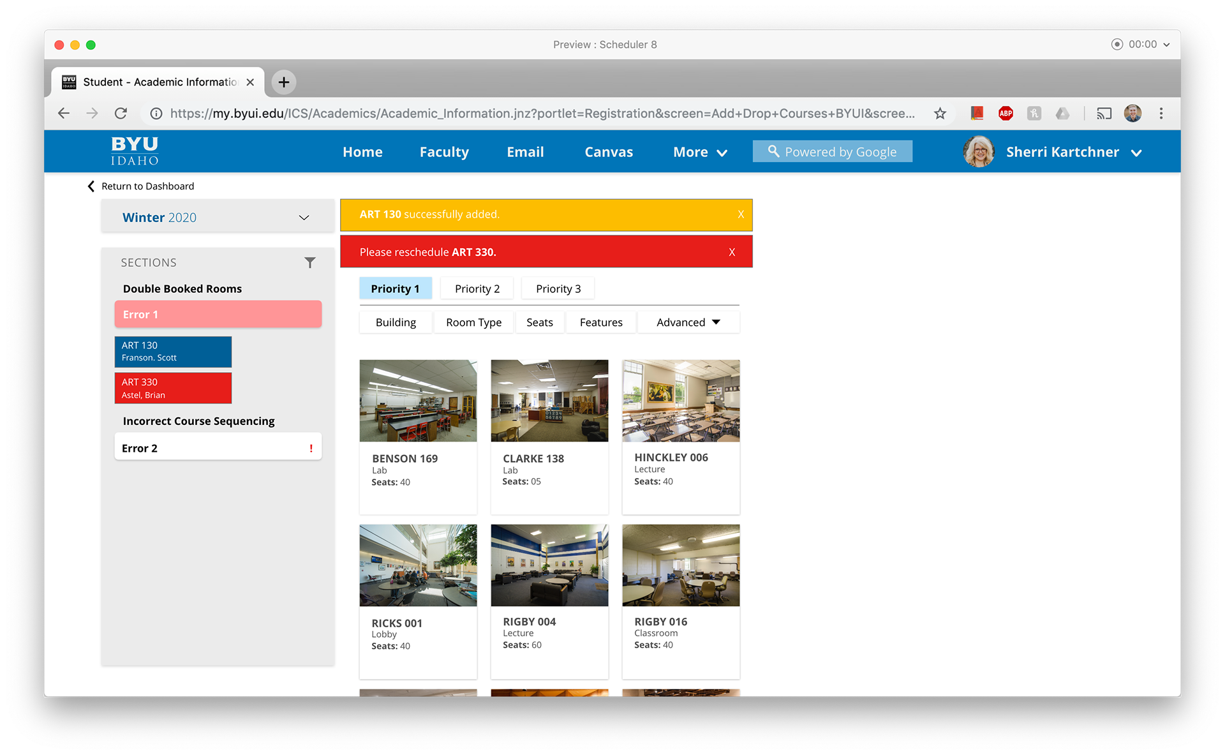Image resolution: width=1225 pixels, height=755 pixels.
Task: Open the Chrome profile avatar
Action: click(x=1132, y=114)
